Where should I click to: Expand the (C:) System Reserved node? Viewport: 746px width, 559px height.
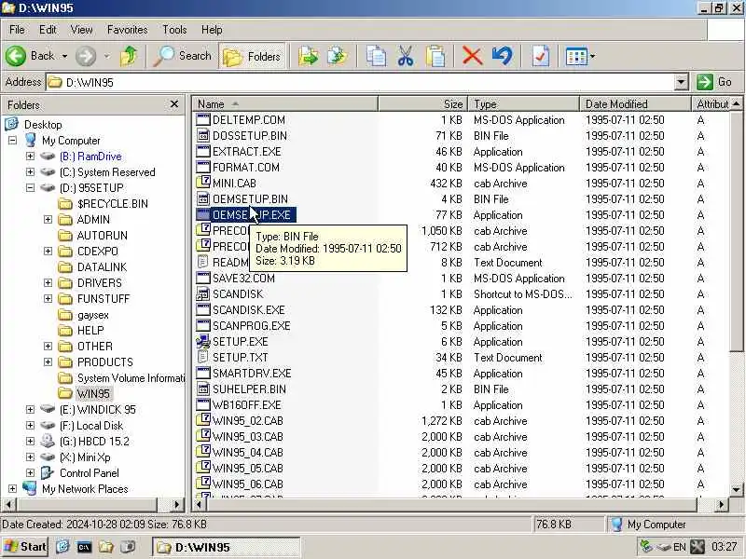(30, 171)
